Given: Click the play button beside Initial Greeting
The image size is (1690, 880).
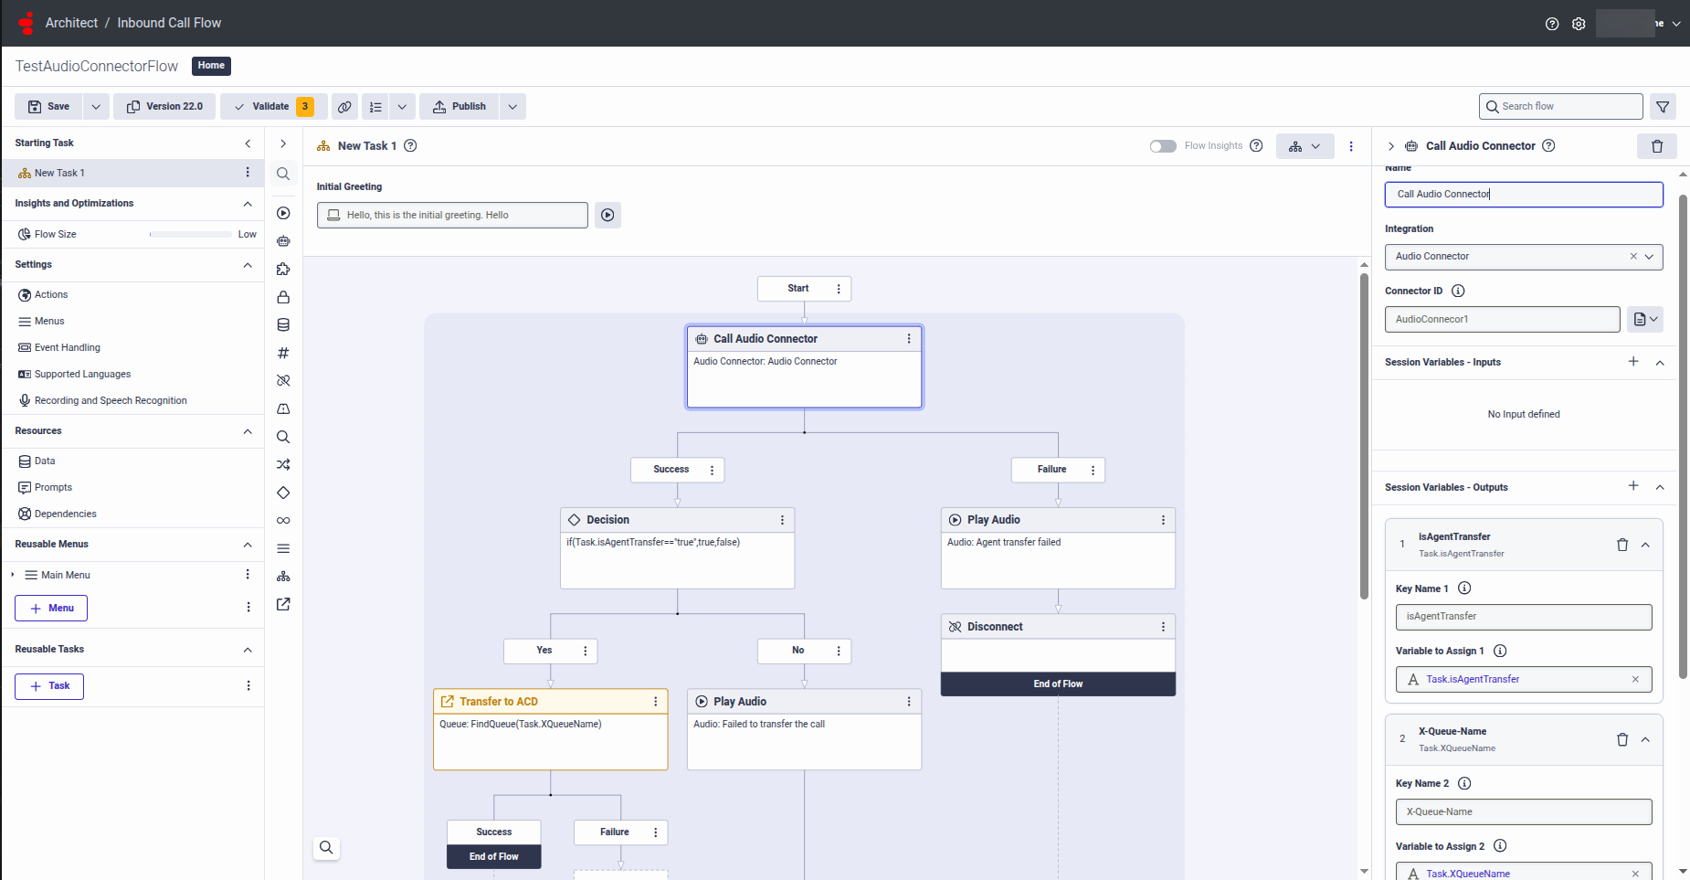Looking at the screenshot, I should pyautogui.click(x=607, y=215).
